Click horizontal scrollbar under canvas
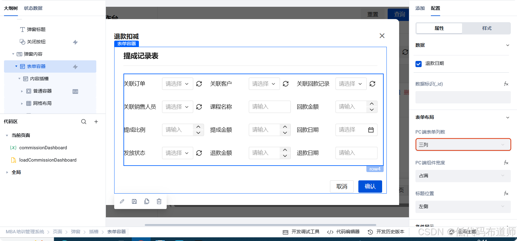Screen dimensions: 517x241 pos(260,225)
